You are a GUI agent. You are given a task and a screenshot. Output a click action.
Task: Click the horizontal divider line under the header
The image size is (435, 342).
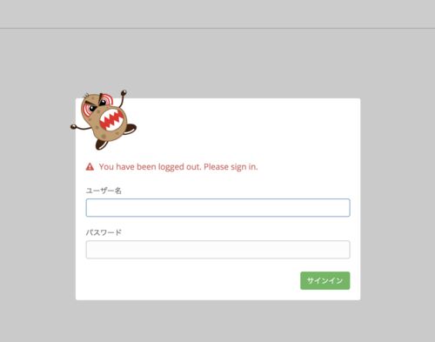click(217, 28)
